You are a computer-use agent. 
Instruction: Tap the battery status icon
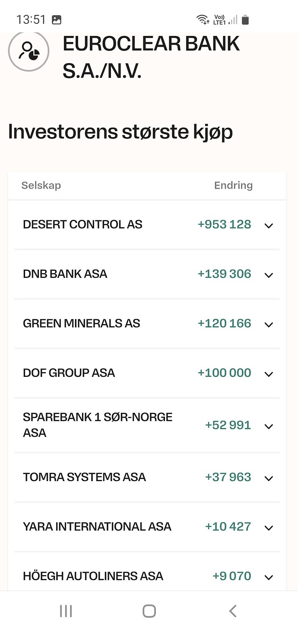(245, 19)
